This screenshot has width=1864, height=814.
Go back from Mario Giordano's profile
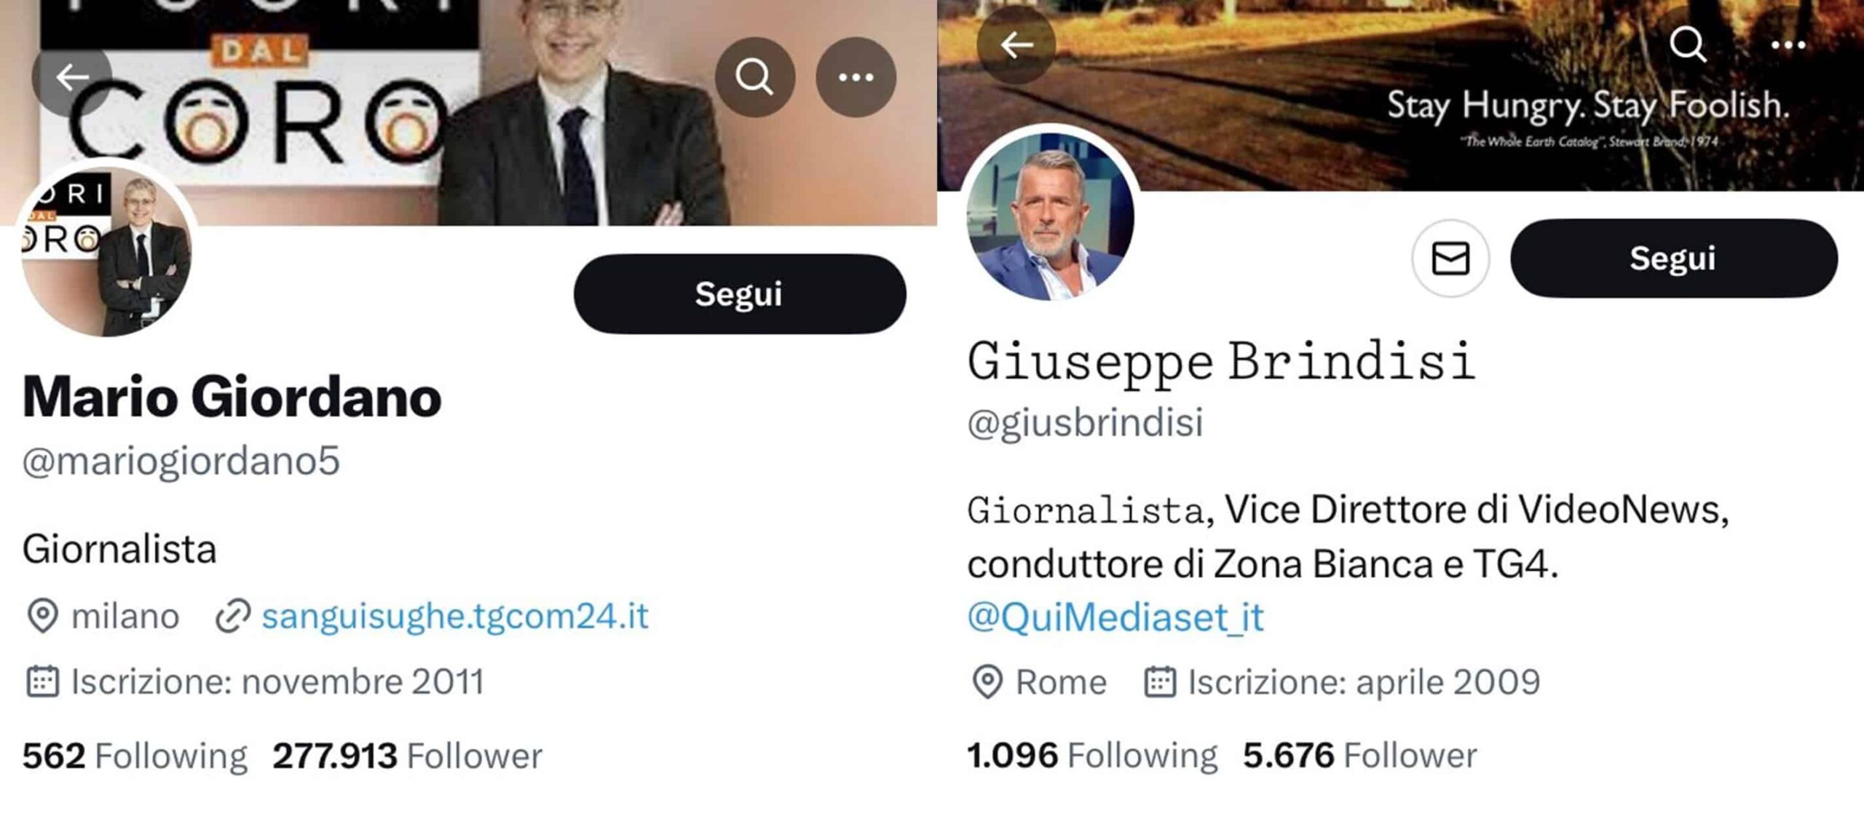click(x=72, y=76)
